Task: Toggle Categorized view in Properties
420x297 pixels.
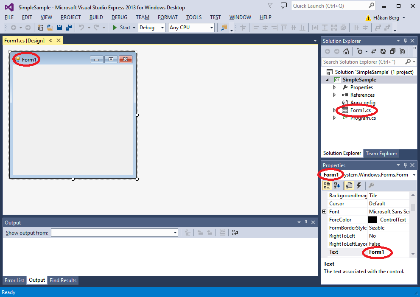Action: [x=327, y=185]
